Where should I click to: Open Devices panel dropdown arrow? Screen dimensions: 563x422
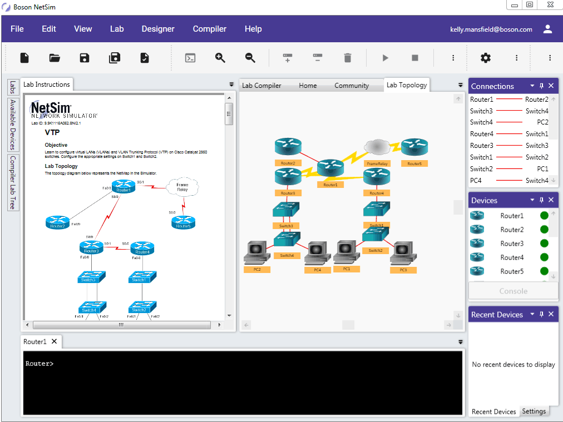pyautogui.click(x=532, y=200)
